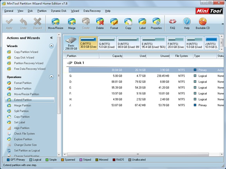226x169 pixels.
Task: Select F:(NTFS) block in disk map
Action: pos(176,43)
